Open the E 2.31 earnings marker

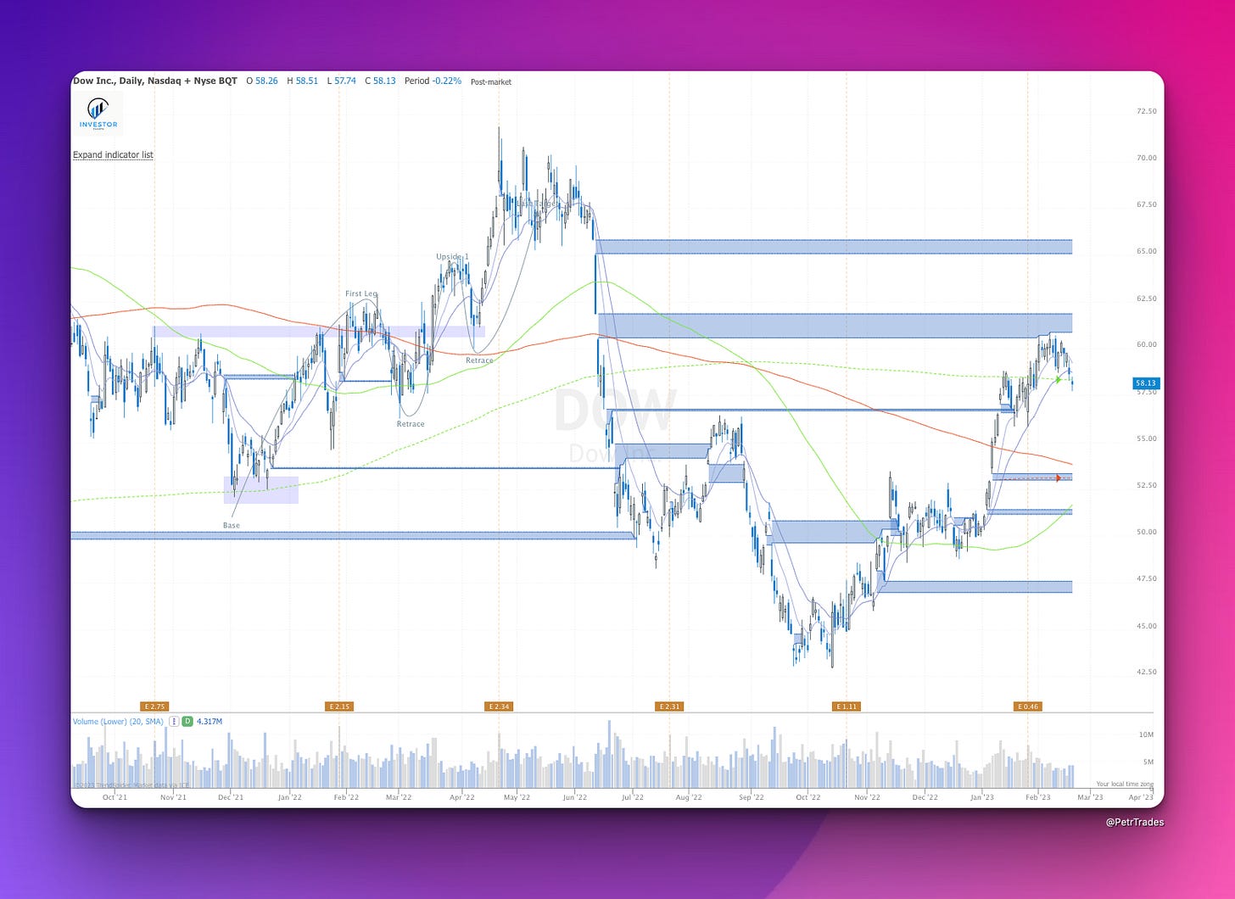[x=669, y=706]
